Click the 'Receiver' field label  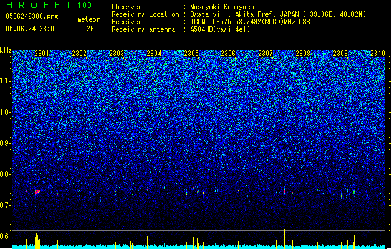(127, 22)
